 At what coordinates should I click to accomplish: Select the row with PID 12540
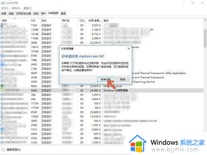(102, 117)
